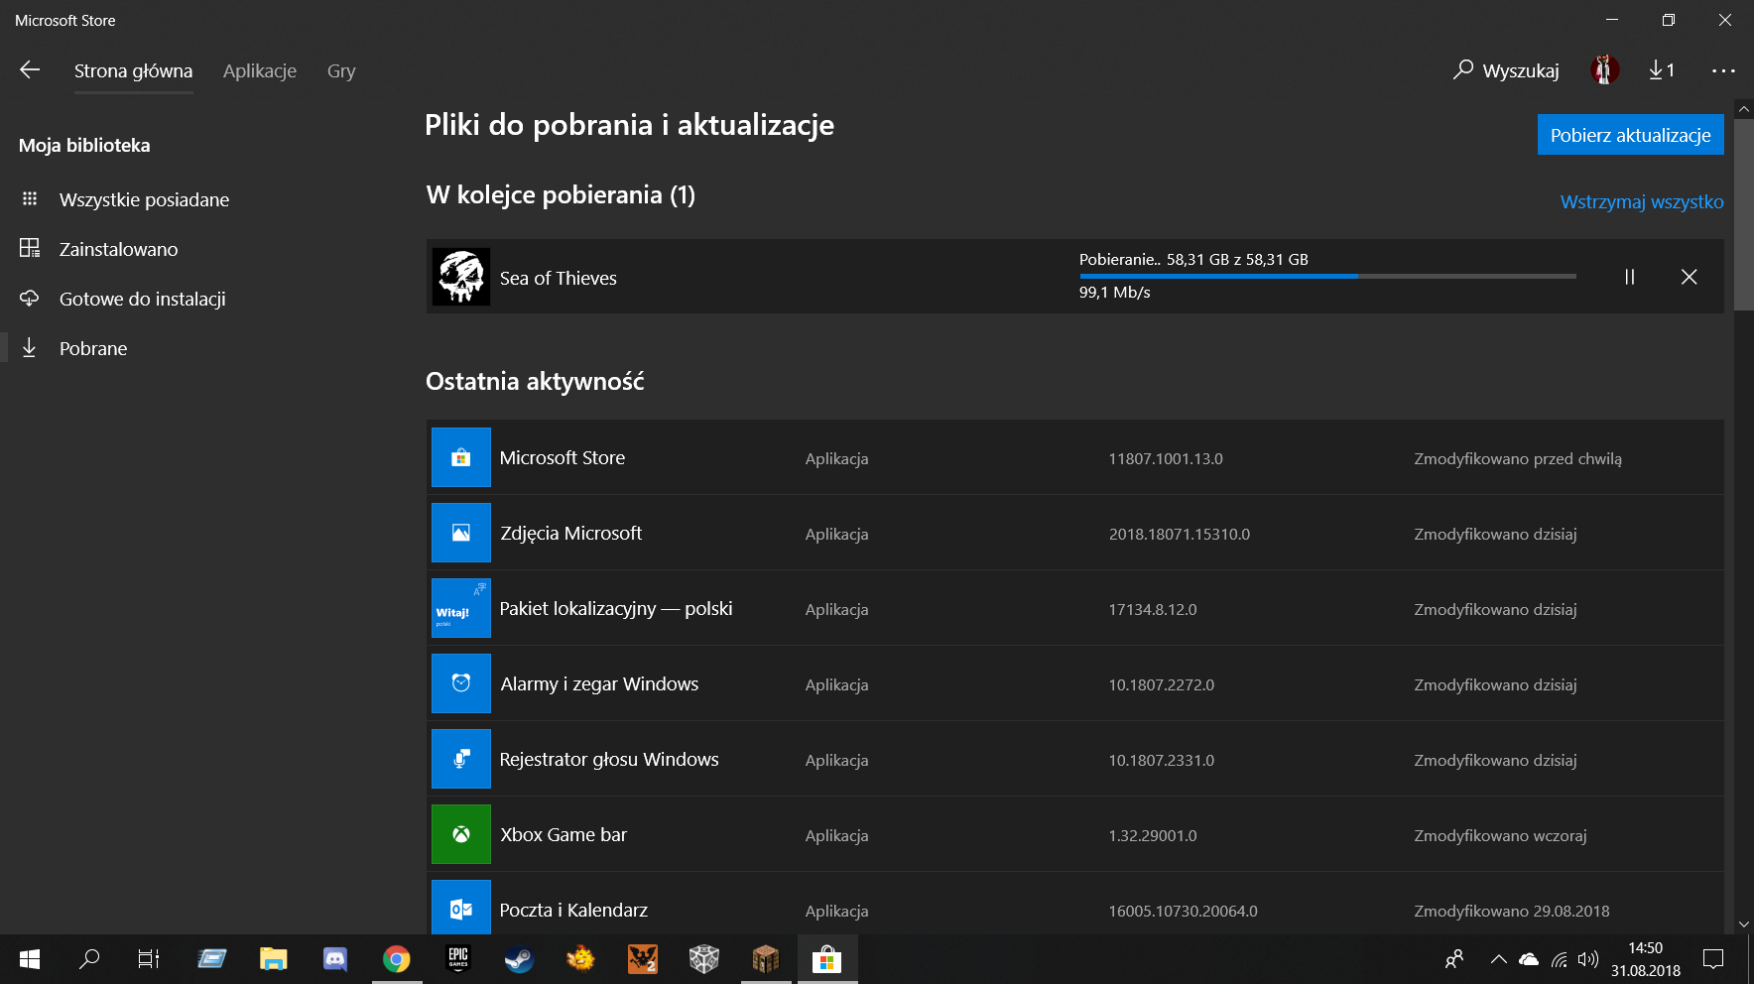Click Zmodyfikowano 29.08.2018 text
Screen dimensions: 1754x984
click(x=1512, y=911)
